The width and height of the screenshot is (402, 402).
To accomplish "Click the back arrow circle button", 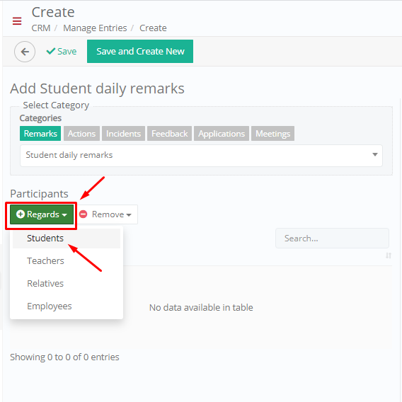I will click(x=25, y=52).
